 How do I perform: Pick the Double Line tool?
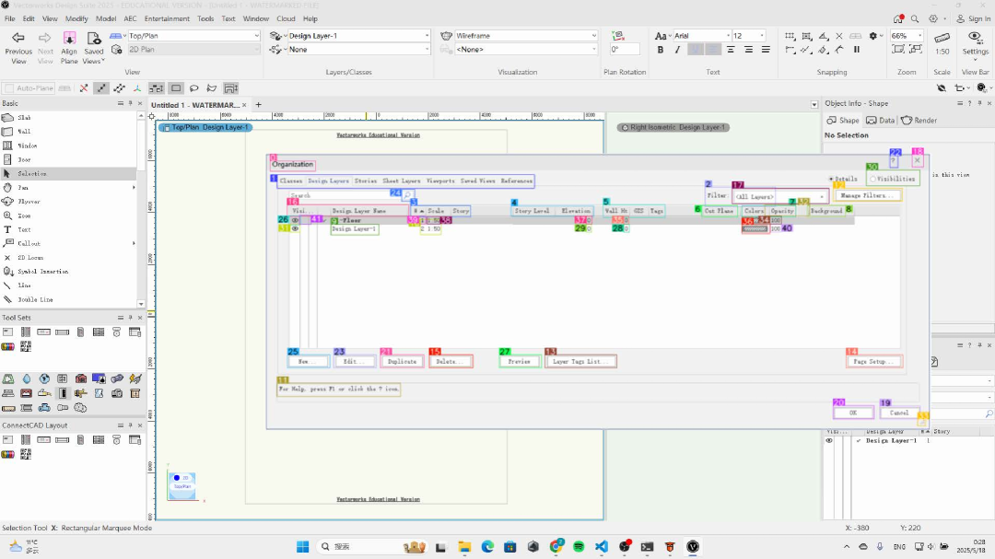coord(35,299)
